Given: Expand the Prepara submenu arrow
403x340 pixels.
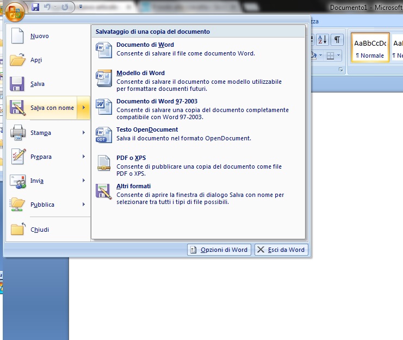Looking at the screenshot, I should pyautogui.click(x=84, y=157).
